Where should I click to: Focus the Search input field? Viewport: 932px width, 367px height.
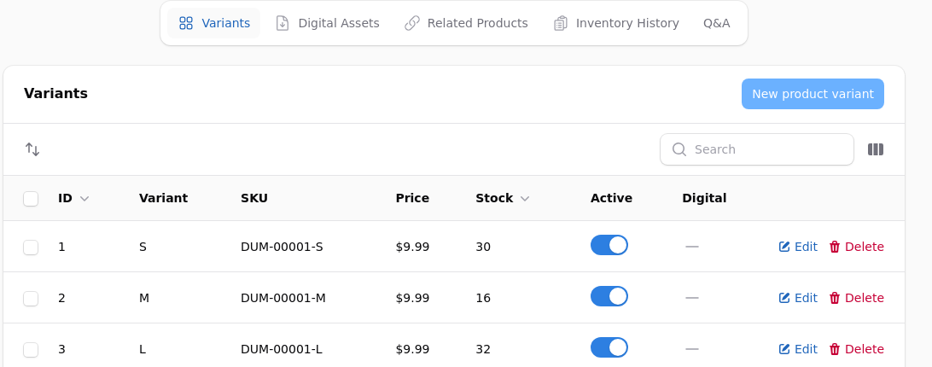[757, 149]
